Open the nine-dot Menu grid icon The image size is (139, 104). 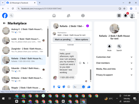click(x=119, y=16)
